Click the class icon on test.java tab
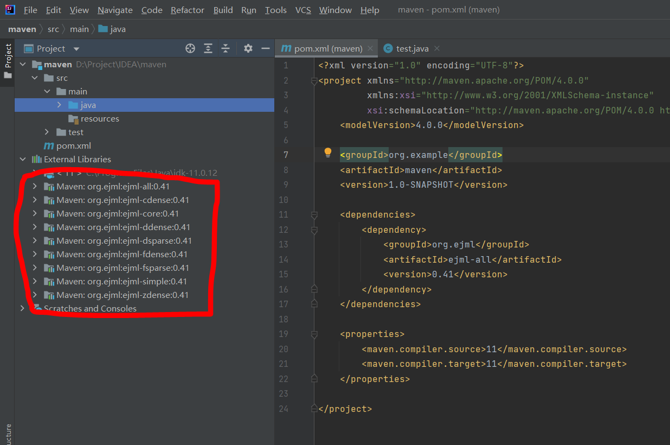Screen dimensions: 670x445 pos(388,48)
